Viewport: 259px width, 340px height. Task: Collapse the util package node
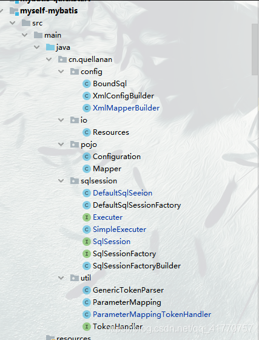(x=61, y=278)
